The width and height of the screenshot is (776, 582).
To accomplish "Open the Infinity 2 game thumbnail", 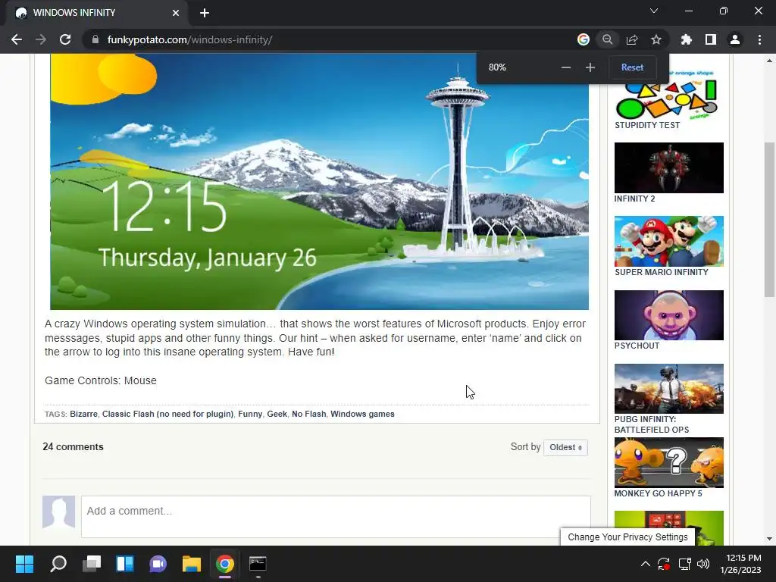I will [668, 167].
